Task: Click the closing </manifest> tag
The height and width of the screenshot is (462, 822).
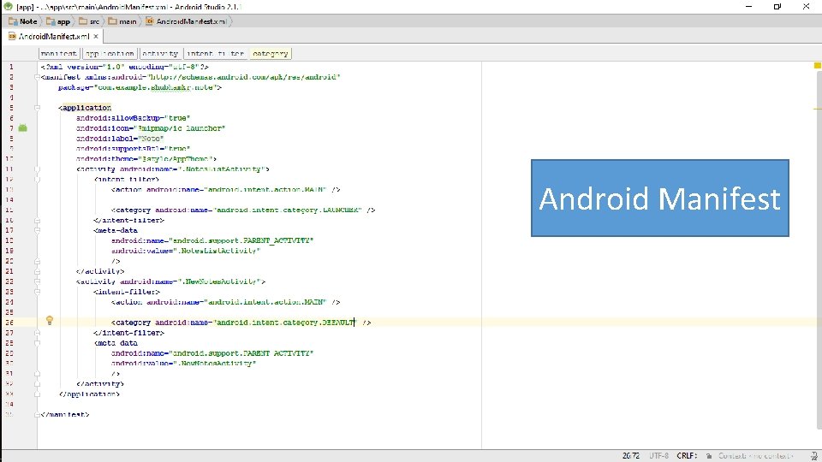Action: [x=65, y=414]
